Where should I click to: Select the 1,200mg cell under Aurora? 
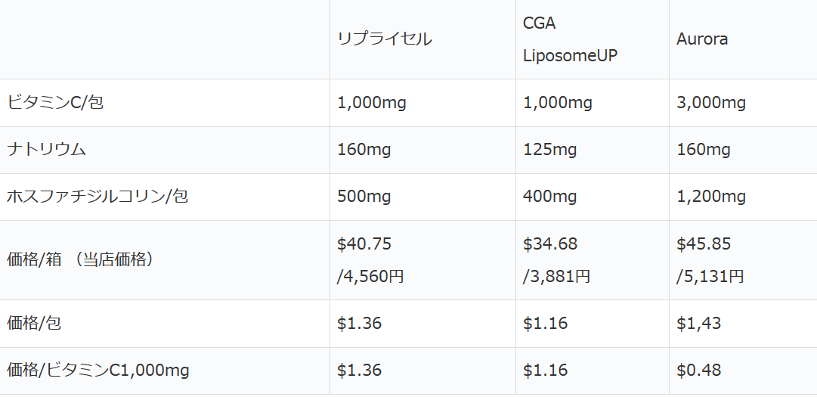coord(710,197)
